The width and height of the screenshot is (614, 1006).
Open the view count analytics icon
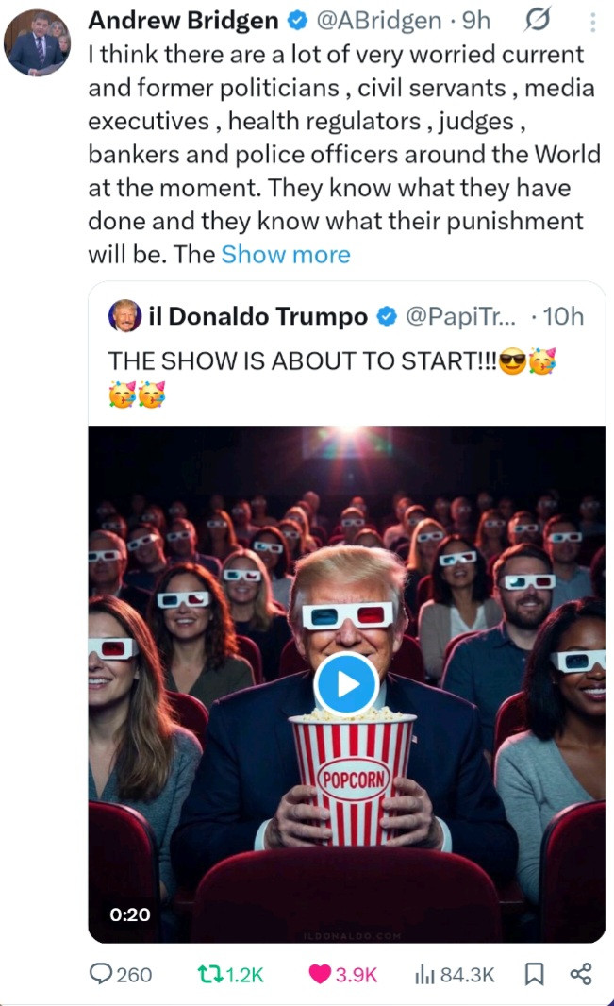[x=423, y=974]
